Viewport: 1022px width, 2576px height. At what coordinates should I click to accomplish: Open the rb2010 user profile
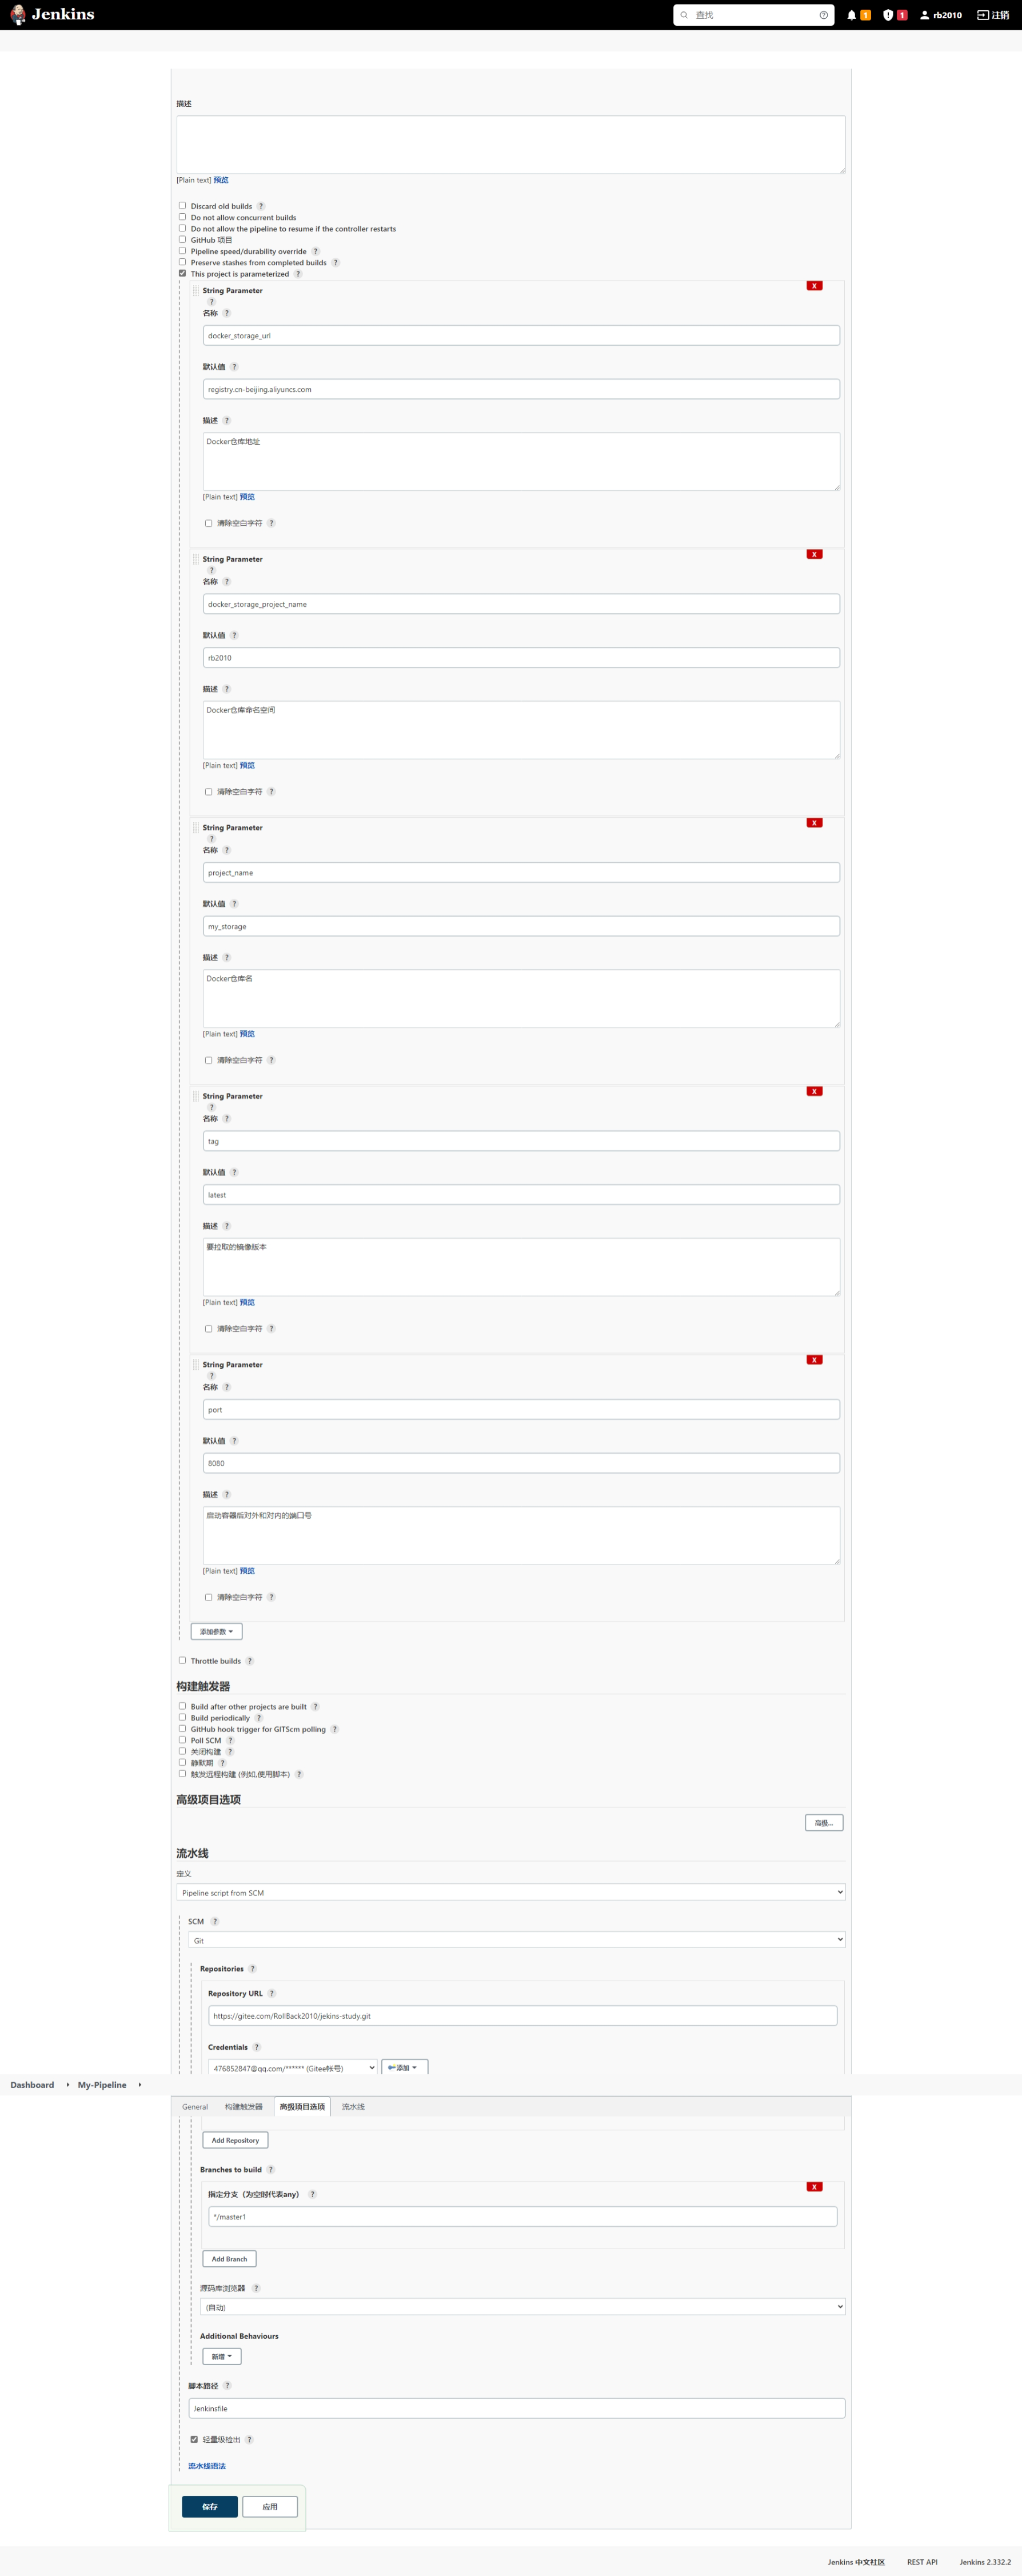click(940, 15)
